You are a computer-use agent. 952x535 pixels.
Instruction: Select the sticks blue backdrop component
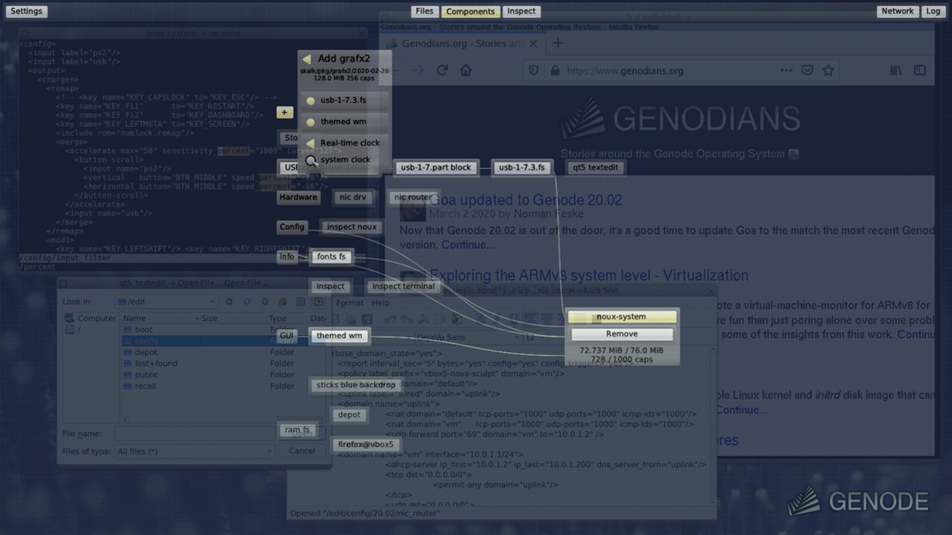[x=356, y=385]
